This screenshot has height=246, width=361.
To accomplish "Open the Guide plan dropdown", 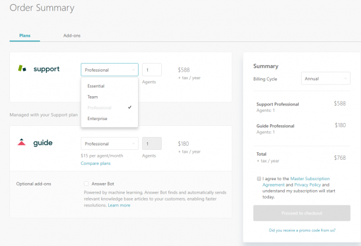I will tap(109, 143).
